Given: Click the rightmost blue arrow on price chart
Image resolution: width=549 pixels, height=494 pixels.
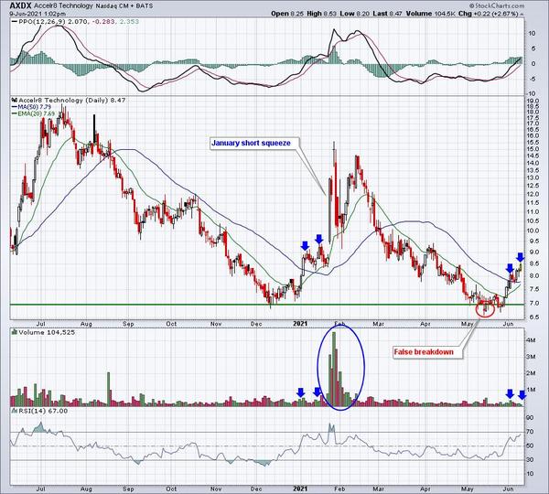Looking at the screenshot, I should tap(520, 258).
